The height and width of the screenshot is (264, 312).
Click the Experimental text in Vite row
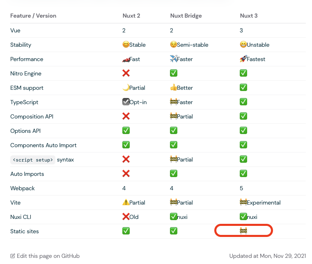pyautogui.click(x=264, y=203)
